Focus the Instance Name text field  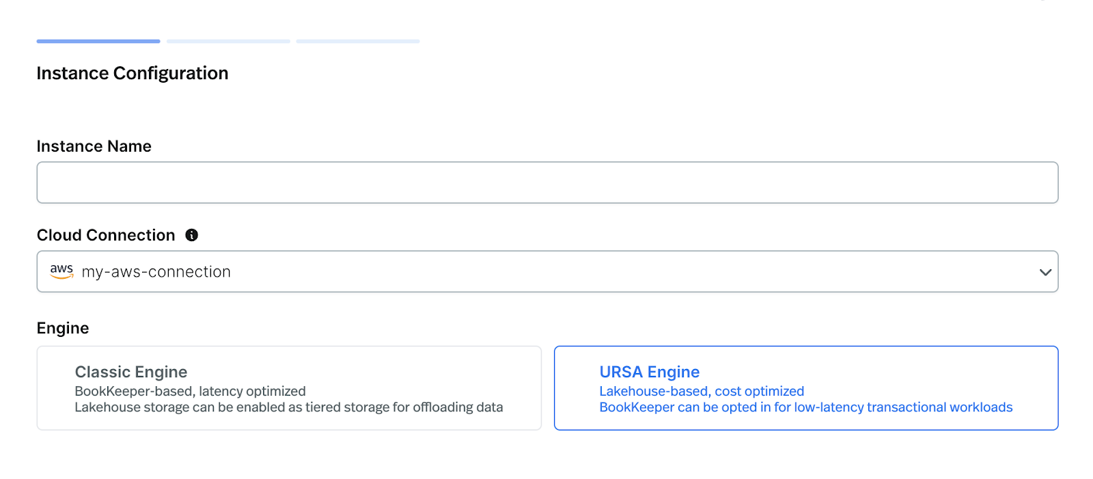pos(546,182)
